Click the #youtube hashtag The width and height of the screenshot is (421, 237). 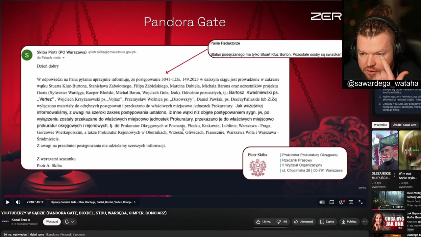click(x=80, y=235)
